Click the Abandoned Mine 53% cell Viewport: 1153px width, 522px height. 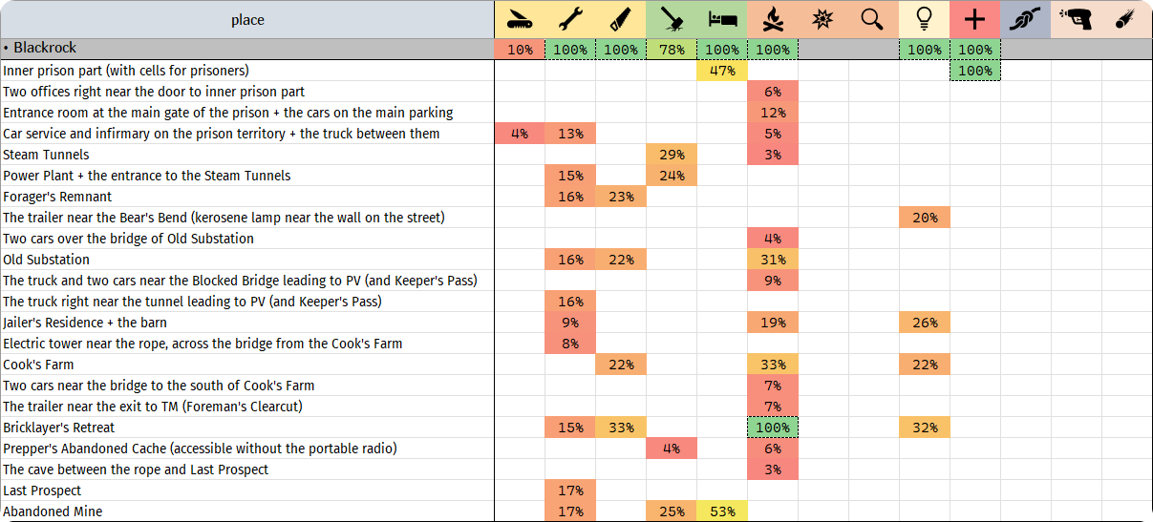[722, 512]
